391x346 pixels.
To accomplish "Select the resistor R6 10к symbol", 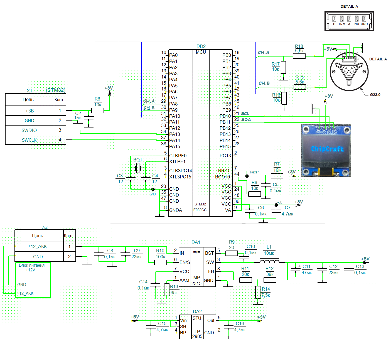I will coord(98,110).
